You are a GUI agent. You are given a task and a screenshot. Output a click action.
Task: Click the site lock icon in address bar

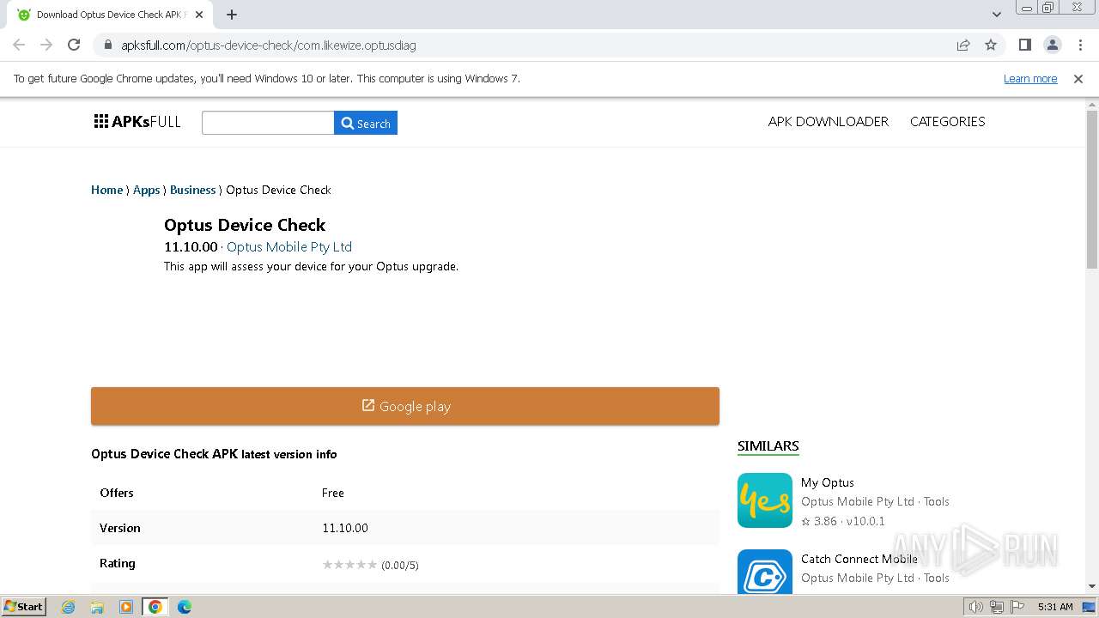(107, 45)
